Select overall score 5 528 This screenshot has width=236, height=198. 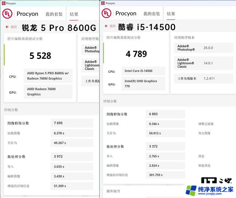coord(40,56)
